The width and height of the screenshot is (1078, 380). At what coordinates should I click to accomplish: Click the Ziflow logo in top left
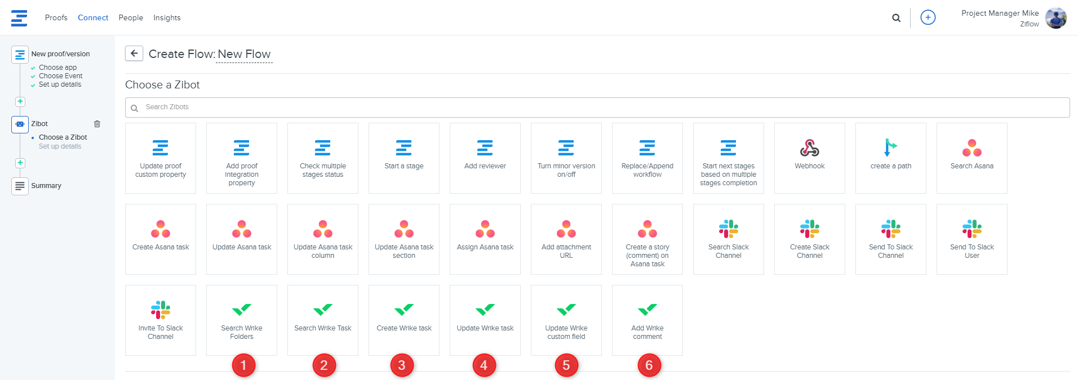pos(19,18)
